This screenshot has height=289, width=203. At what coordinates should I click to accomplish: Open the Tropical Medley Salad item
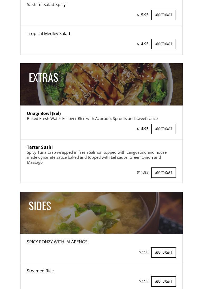[x=49, y=33]
